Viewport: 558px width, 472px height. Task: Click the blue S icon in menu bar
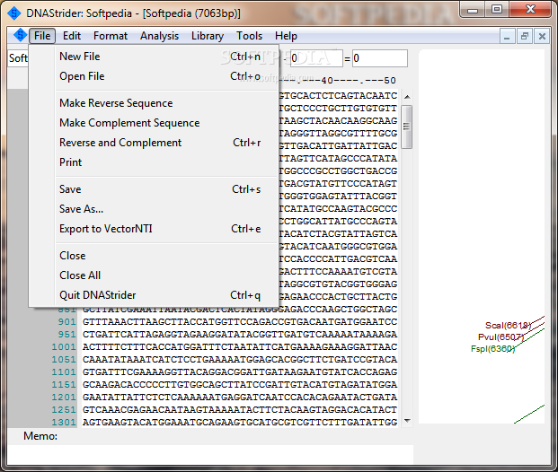pos(20,35)
